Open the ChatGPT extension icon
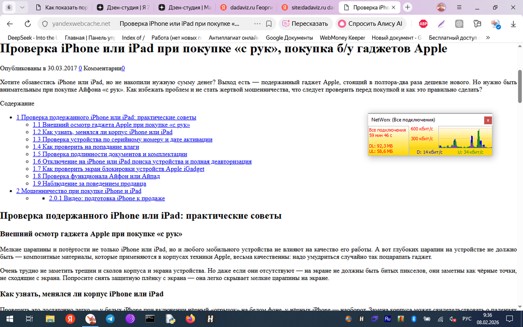Screen dimensions: 523x327 click(x=459, y=24)
